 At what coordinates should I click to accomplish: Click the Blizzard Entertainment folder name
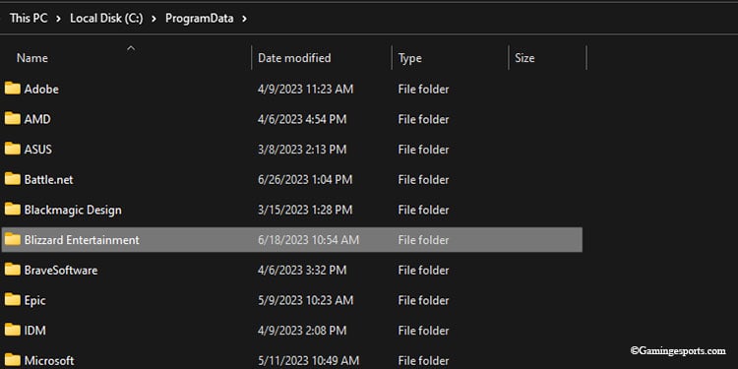click(x=82, y=239)
